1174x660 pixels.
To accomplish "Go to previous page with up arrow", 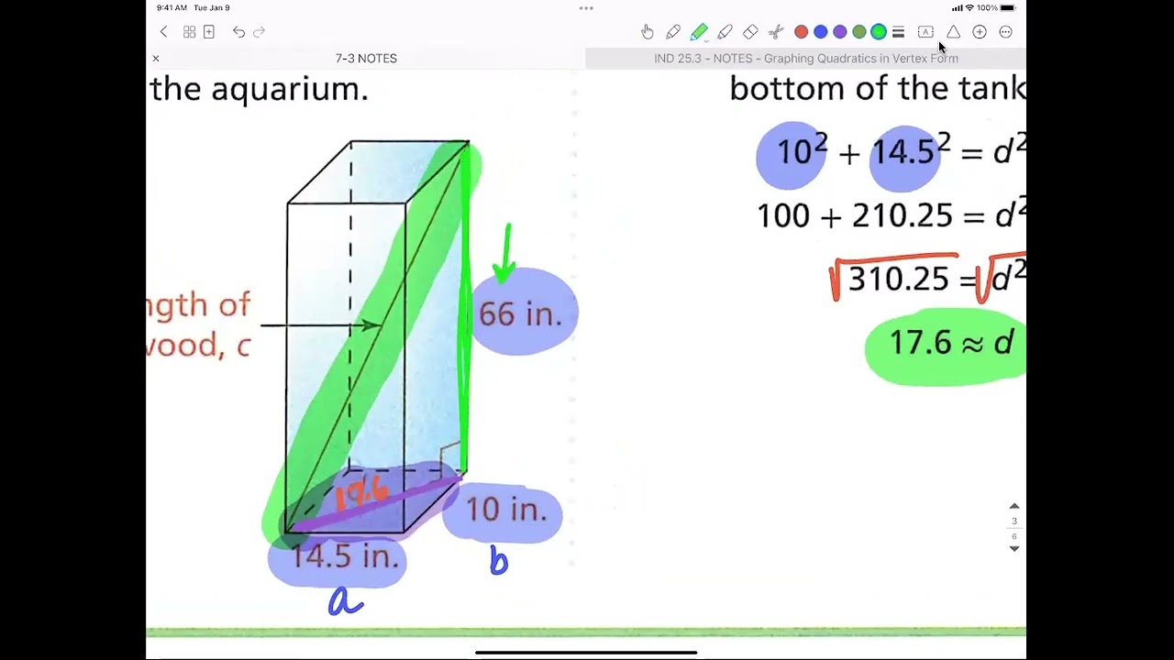I will click(1014, 506).
